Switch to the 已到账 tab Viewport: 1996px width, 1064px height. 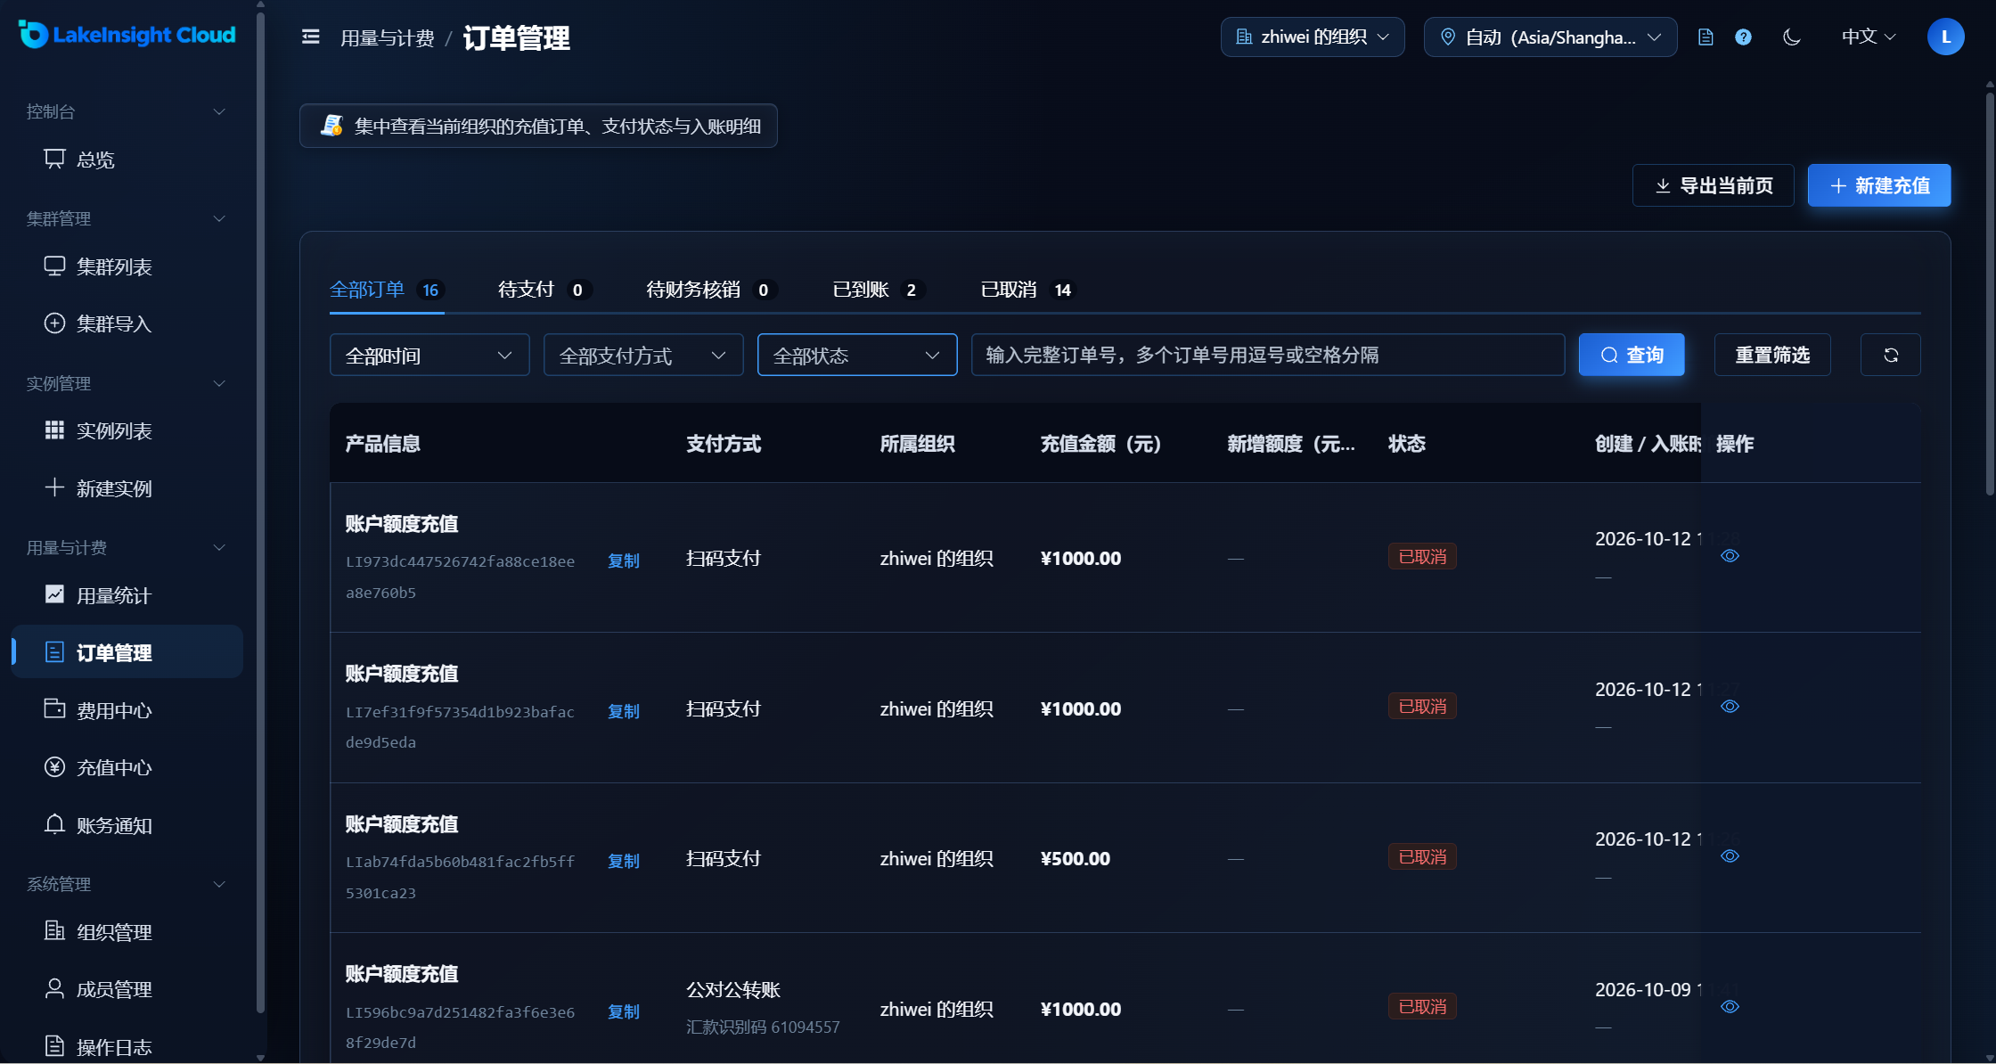pyautogui.click(x=878, y=290)
